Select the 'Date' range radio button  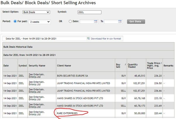[70, 21]
